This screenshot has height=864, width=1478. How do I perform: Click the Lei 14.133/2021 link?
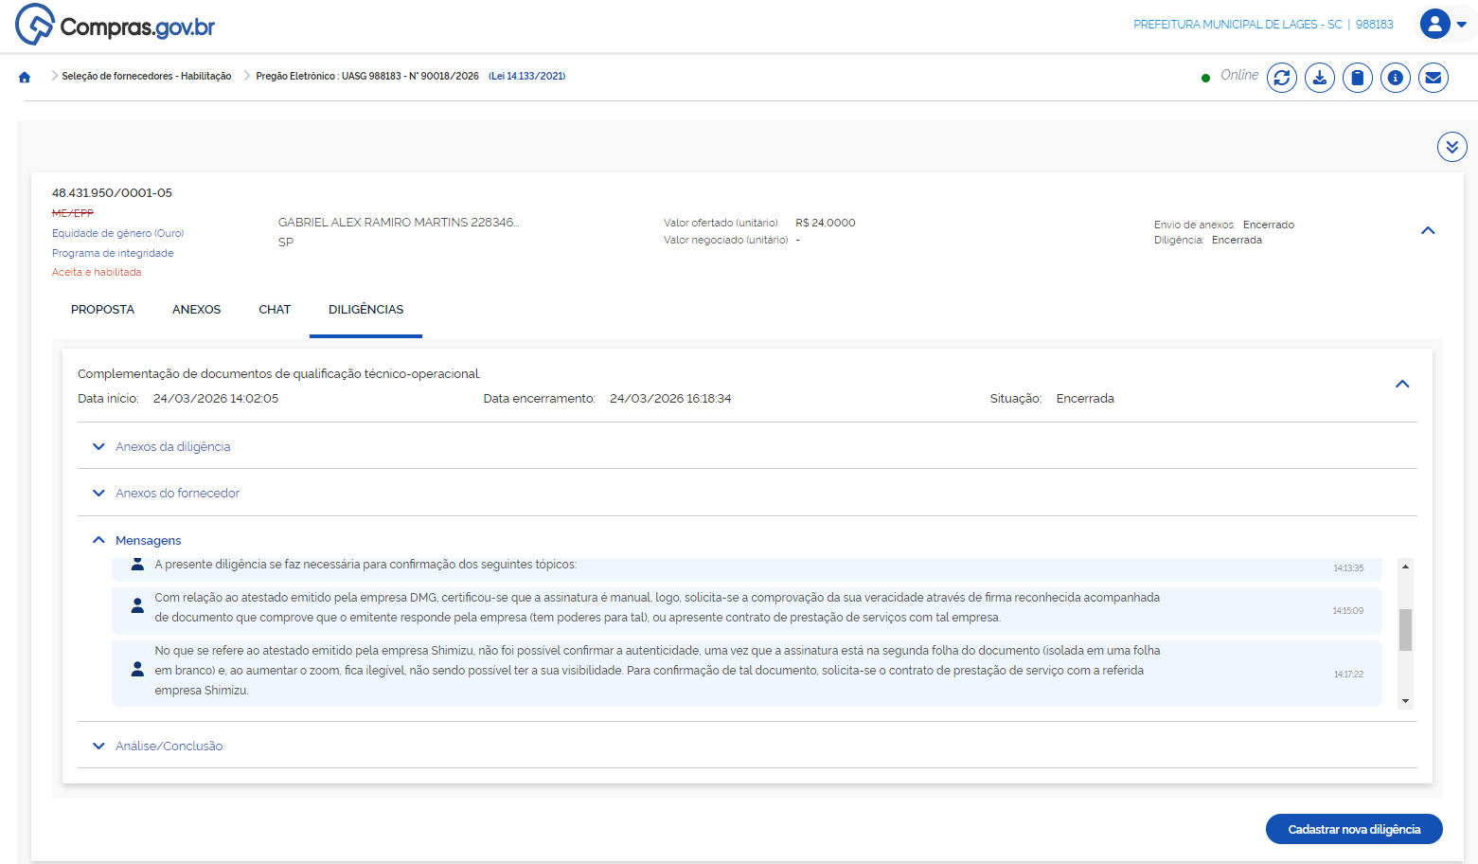pyautogui.click(x=527, y=76)
